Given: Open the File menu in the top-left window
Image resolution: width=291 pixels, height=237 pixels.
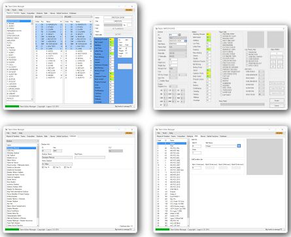Looking at the screenshot, I should pos(8,10).
